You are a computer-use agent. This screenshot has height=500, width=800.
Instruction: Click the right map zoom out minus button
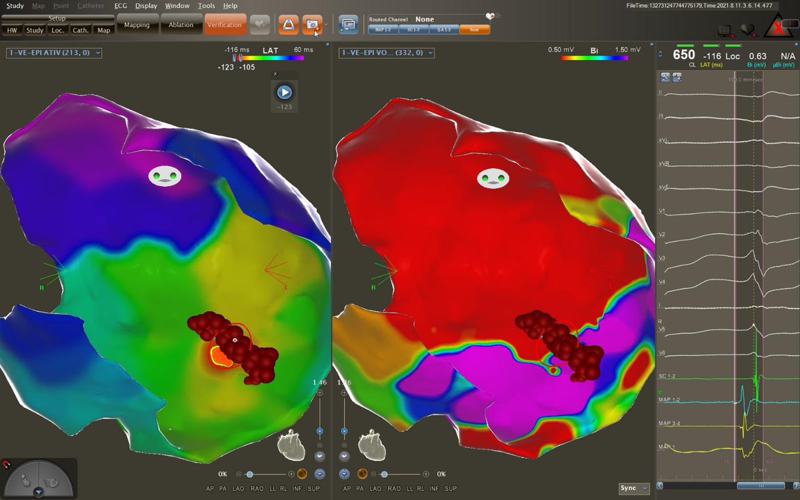[345, 445]
